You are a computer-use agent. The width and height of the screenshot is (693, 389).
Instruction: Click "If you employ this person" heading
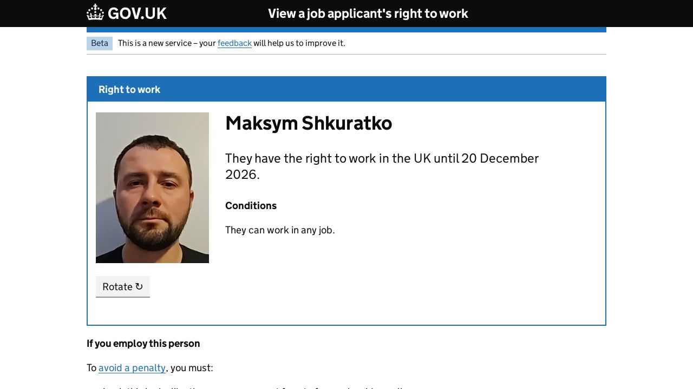click(x=143, y=344)
